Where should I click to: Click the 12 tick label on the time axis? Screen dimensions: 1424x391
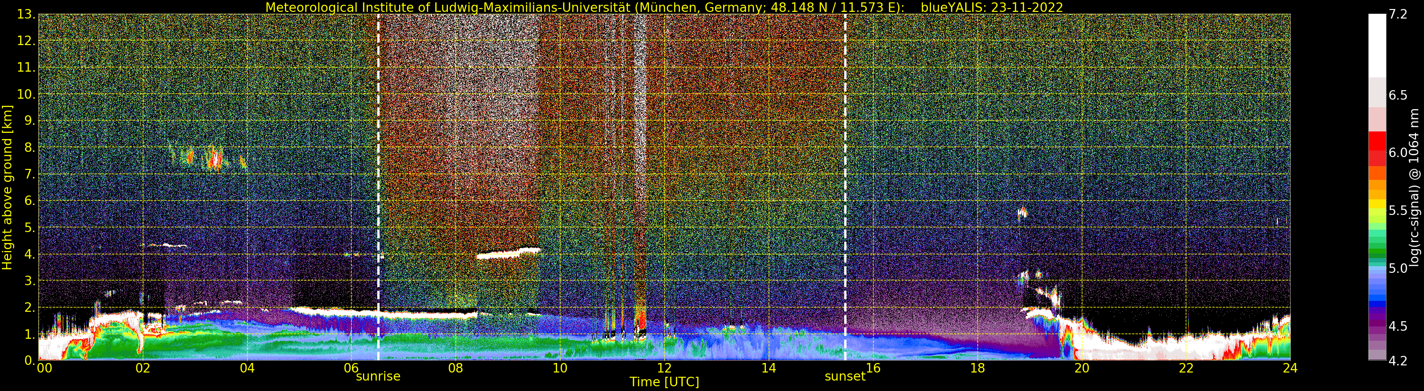(664, 368)
